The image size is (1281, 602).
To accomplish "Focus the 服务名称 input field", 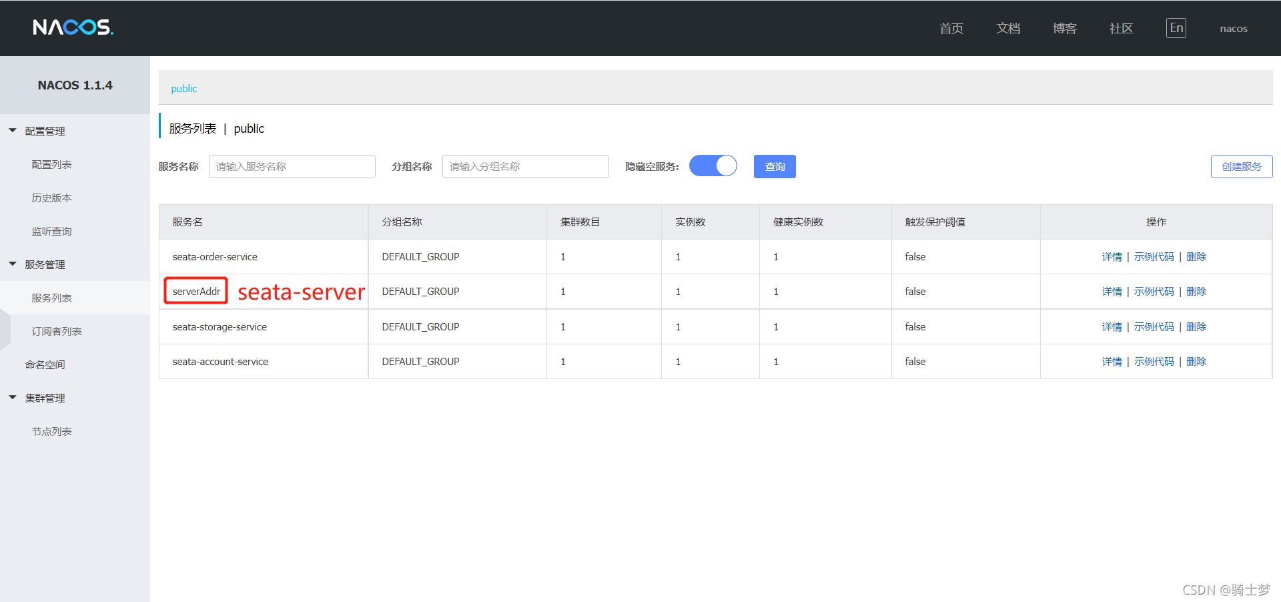I will 292,166.
